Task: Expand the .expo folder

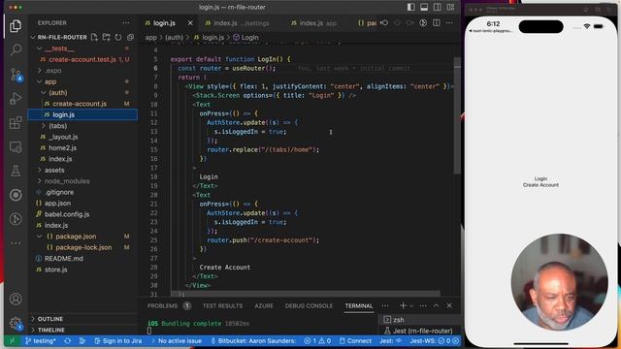Action: [x=39, y=71]
